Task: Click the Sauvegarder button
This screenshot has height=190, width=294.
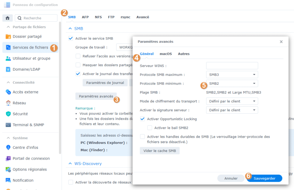Action: click(264, 178)
